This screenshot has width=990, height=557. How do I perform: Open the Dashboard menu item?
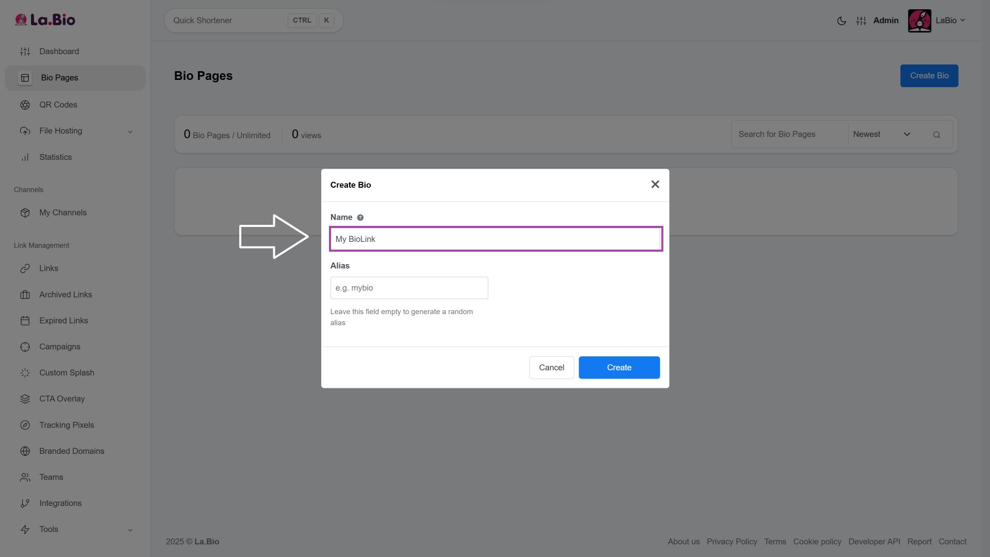(59, 52)
